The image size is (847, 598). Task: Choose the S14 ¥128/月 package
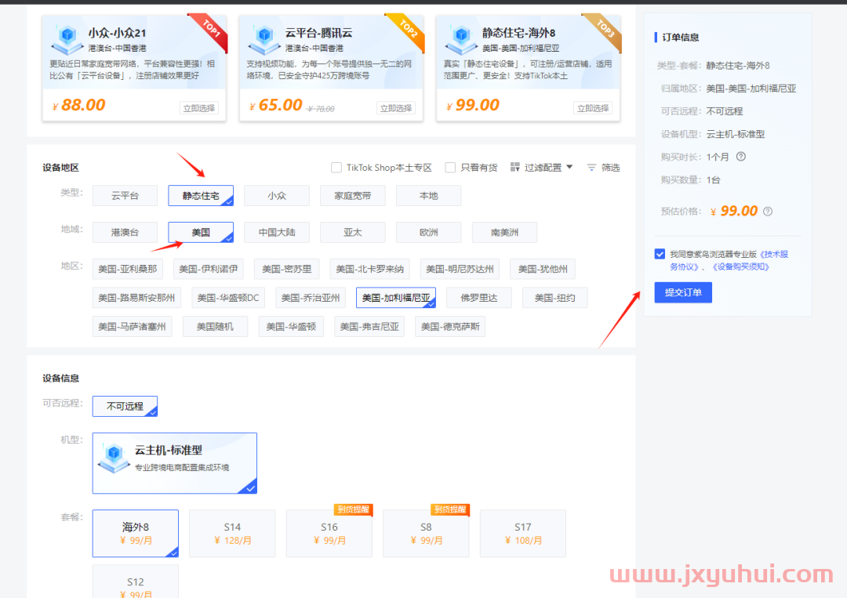tap(232, 533)
